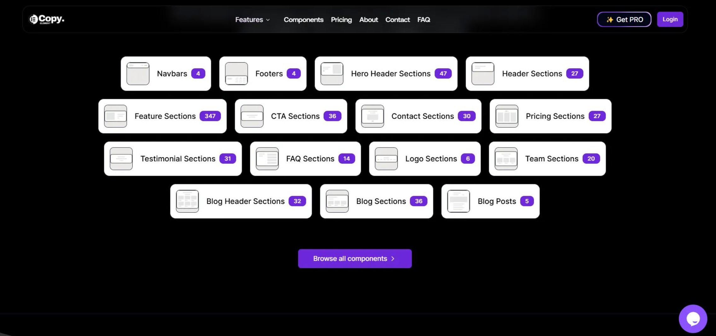
Task: Open Hero Header Sections category
Action: point(386,74)
